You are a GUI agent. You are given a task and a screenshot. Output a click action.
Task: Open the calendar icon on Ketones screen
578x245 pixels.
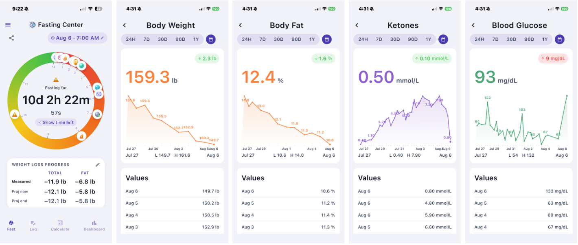[x=443, y=39]
